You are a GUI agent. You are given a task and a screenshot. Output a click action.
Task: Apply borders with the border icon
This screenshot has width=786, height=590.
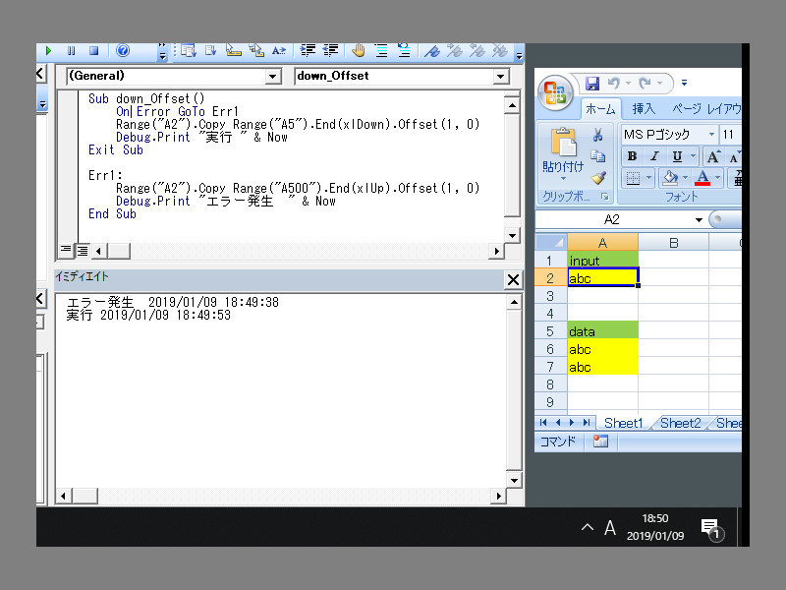[x=633, y=178]
